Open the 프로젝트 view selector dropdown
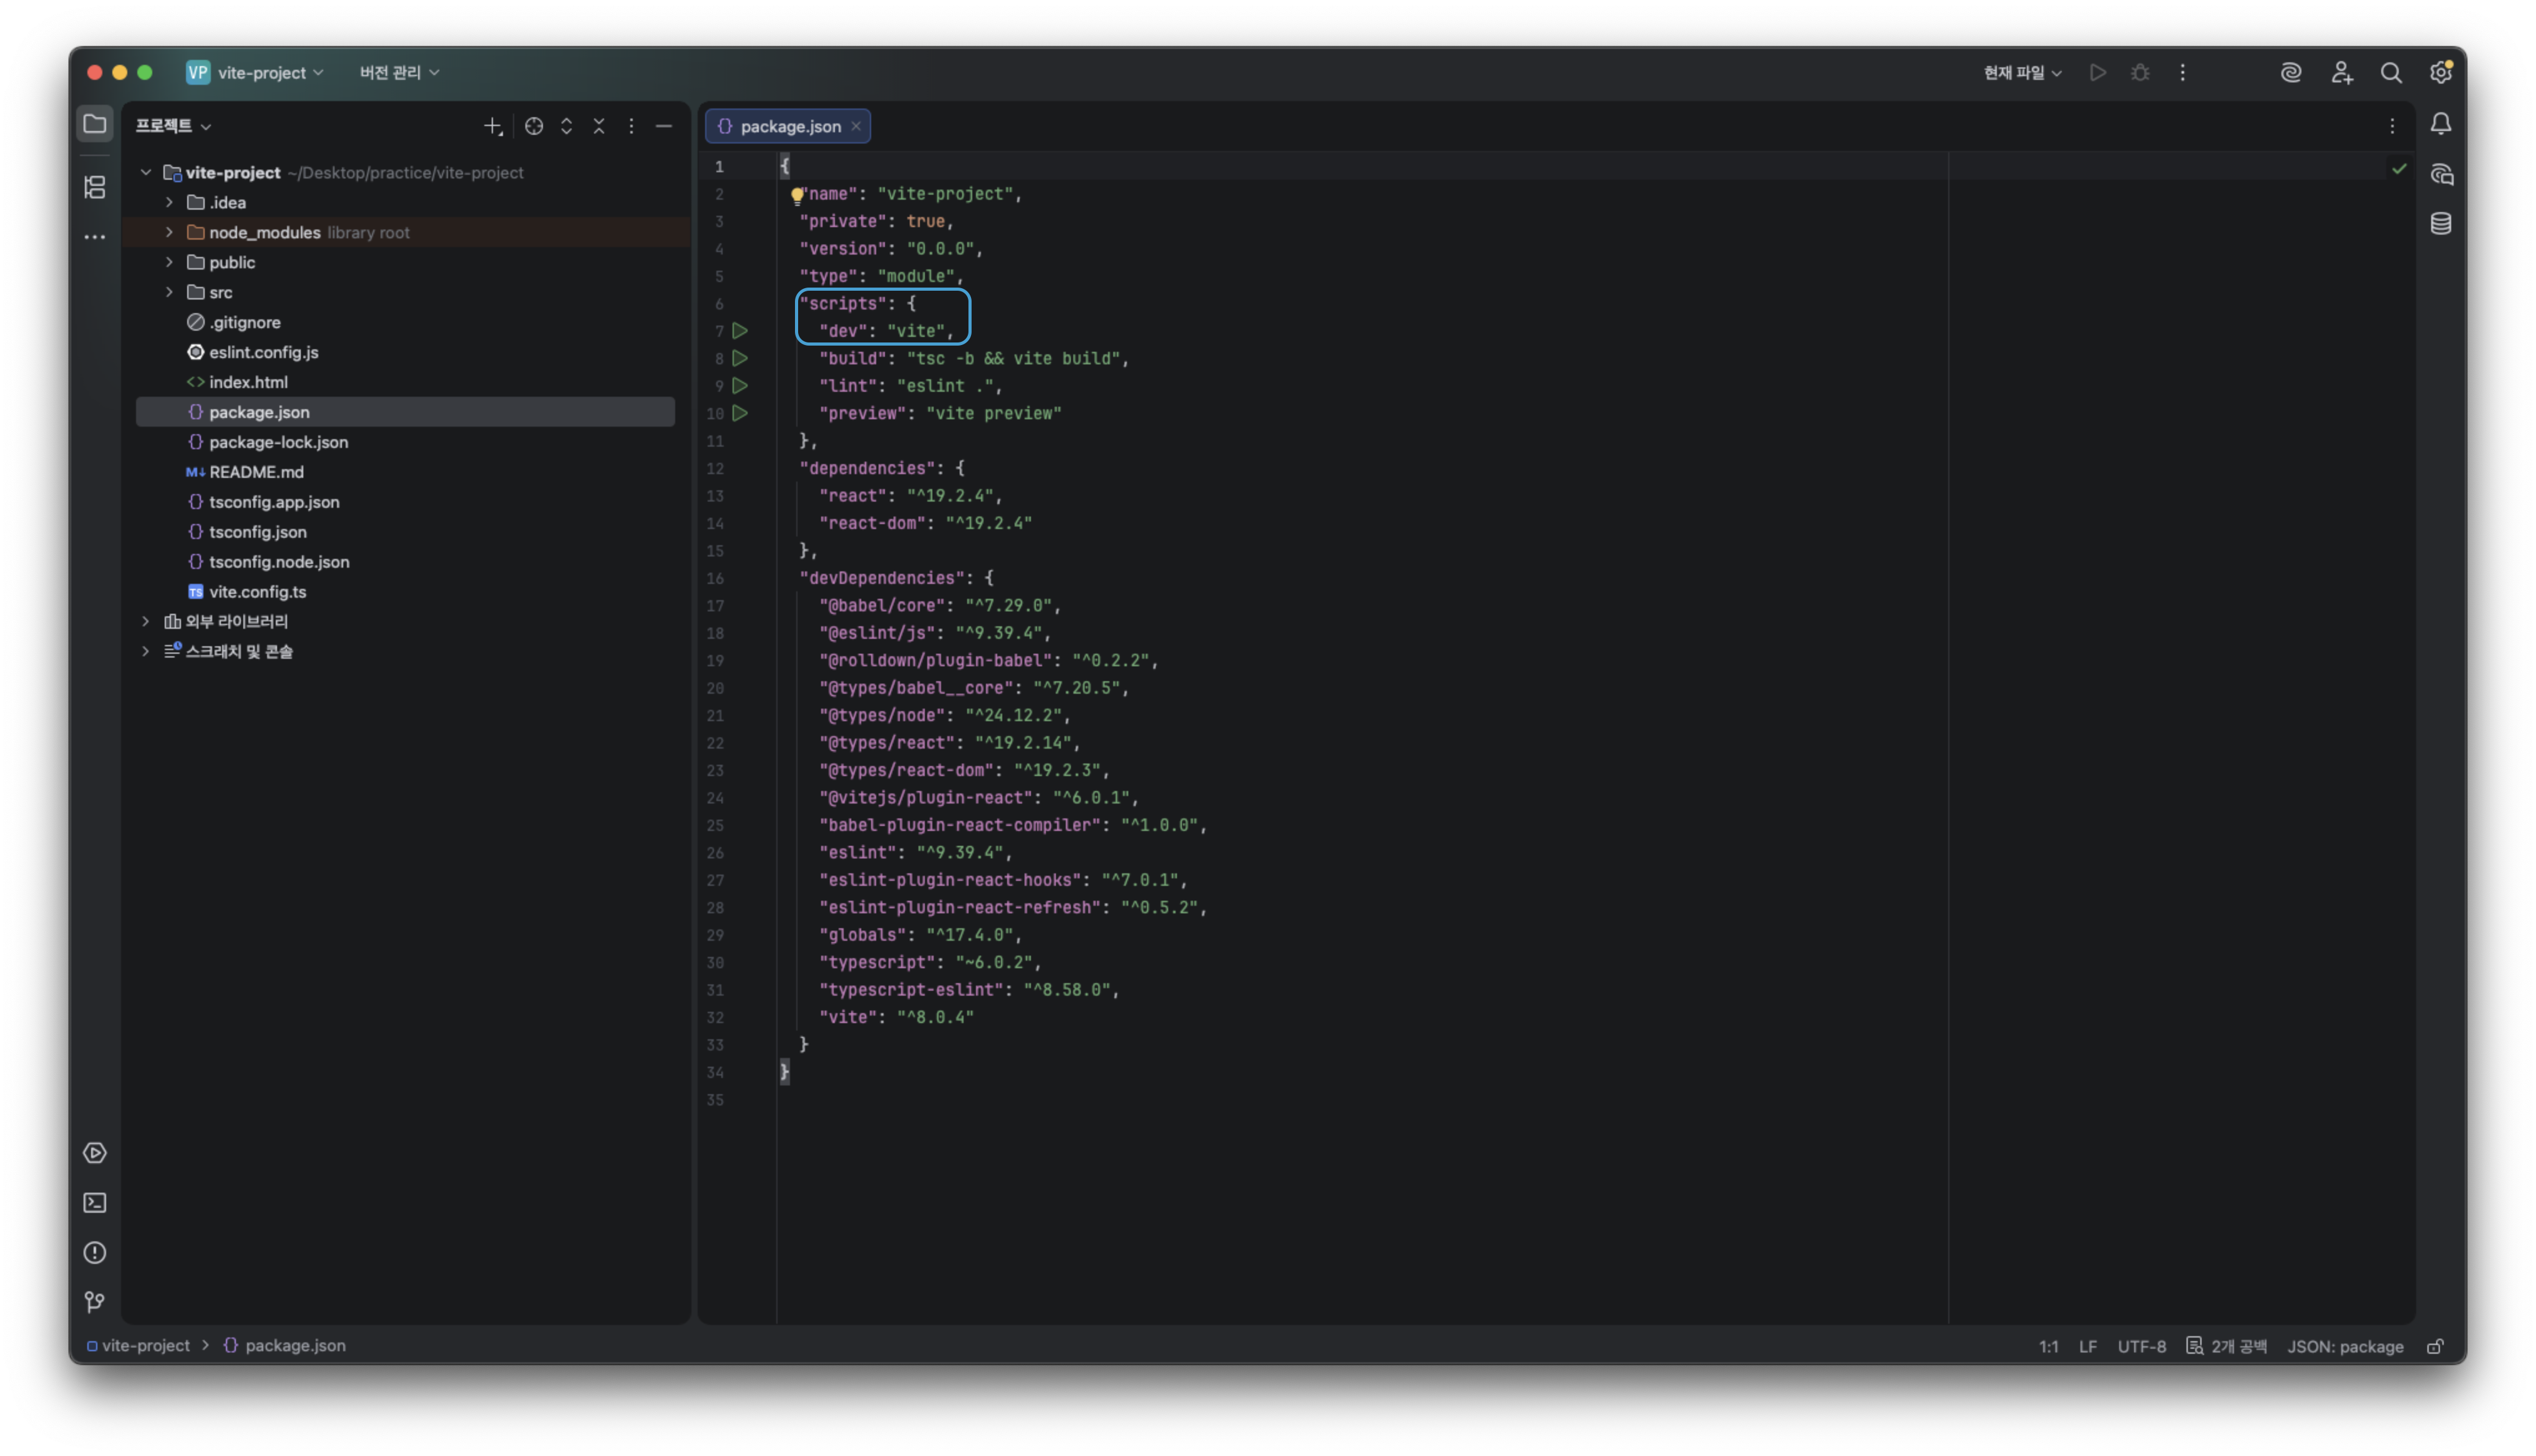 click(x=173, y=126)
